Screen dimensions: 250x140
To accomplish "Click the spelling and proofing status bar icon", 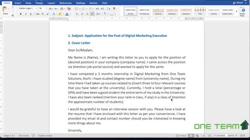I will 33,136.
